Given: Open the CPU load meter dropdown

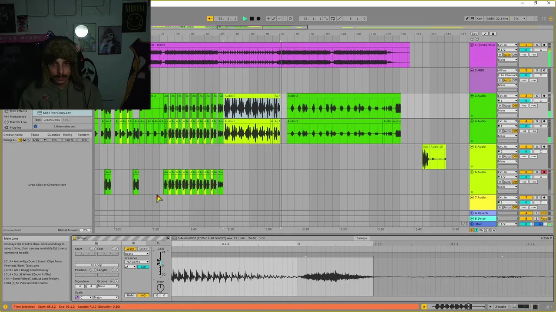Looking at the screenshot, I should point(518,19).
